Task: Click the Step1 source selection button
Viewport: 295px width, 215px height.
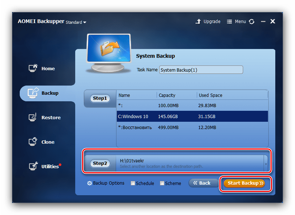Action: pos(100,98)
